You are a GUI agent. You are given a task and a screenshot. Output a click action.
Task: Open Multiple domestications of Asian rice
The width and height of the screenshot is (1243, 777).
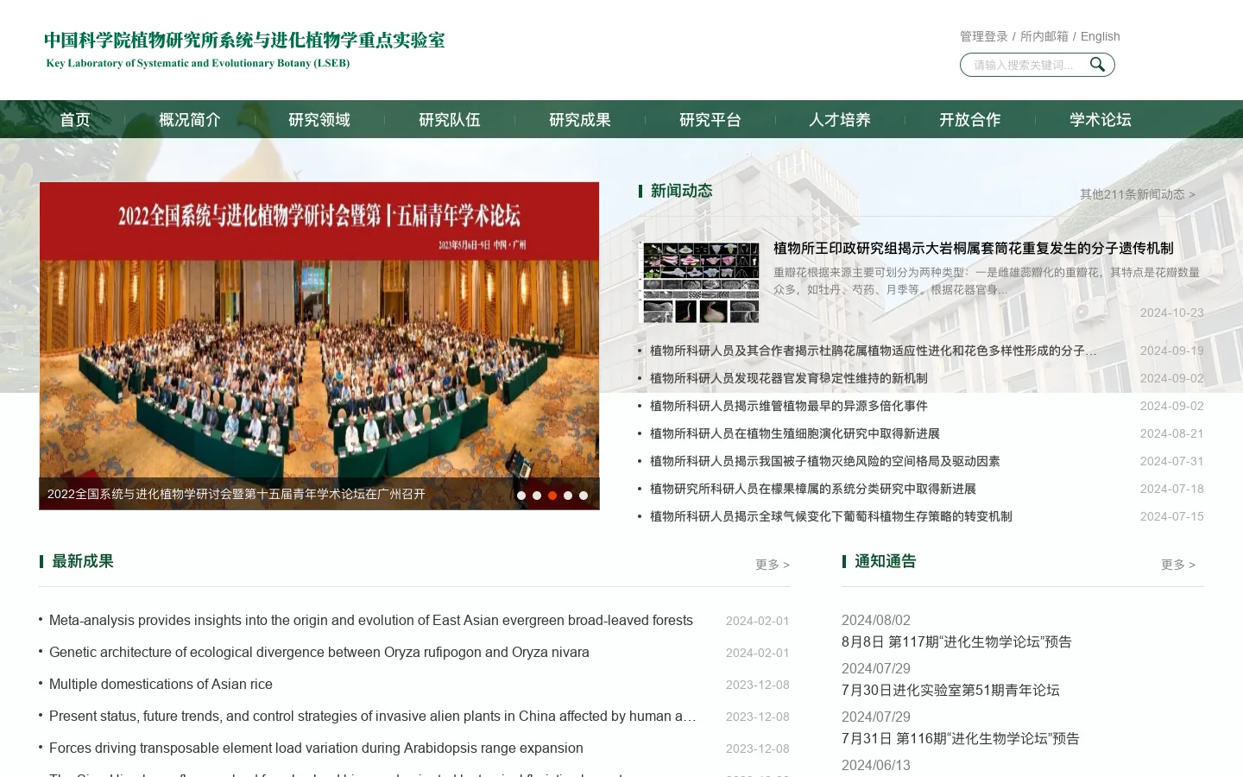161,684
